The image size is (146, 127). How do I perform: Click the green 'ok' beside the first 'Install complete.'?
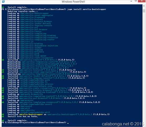pyautogui.click(x=3, y=7)
